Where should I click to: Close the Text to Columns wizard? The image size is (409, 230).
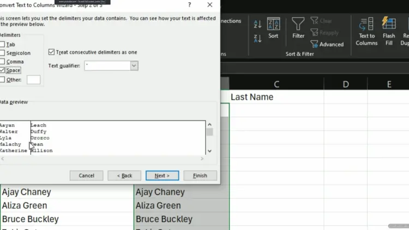[x=210, y=5]
